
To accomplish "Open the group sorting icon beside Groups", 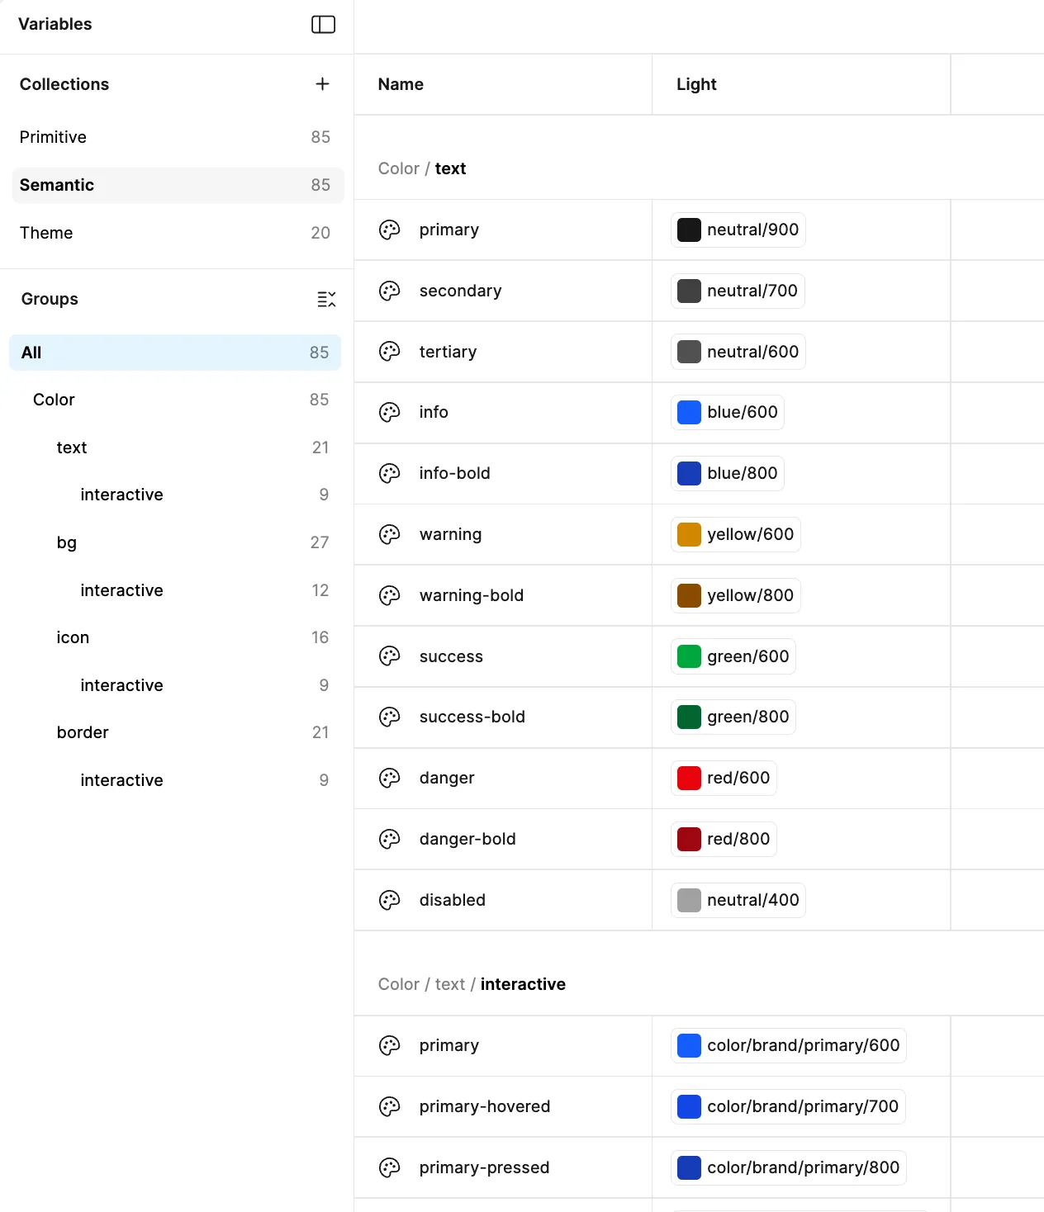I will (x=327, y=299).
